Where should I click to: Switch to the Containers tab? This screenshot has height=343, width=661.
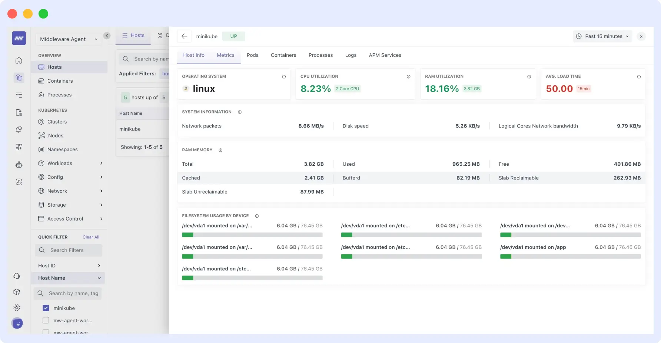pos(283,55)
